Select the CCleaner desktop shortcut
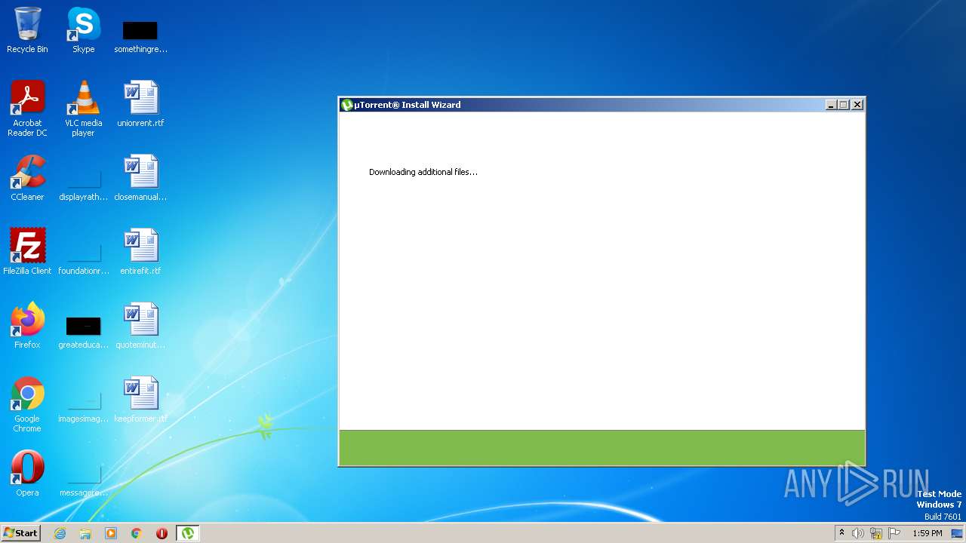The height and width of the screenshot is (543, 966). pos(27,178)
